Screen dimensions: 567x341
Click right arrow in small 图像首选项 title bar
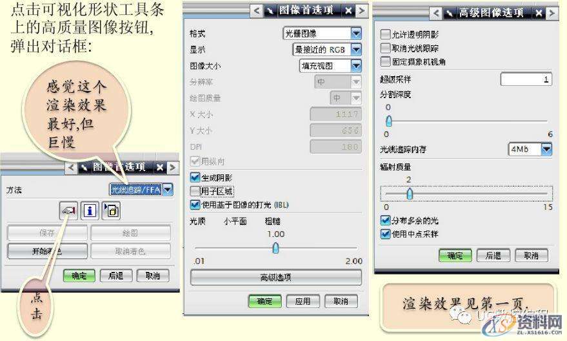tap(172, 168)
